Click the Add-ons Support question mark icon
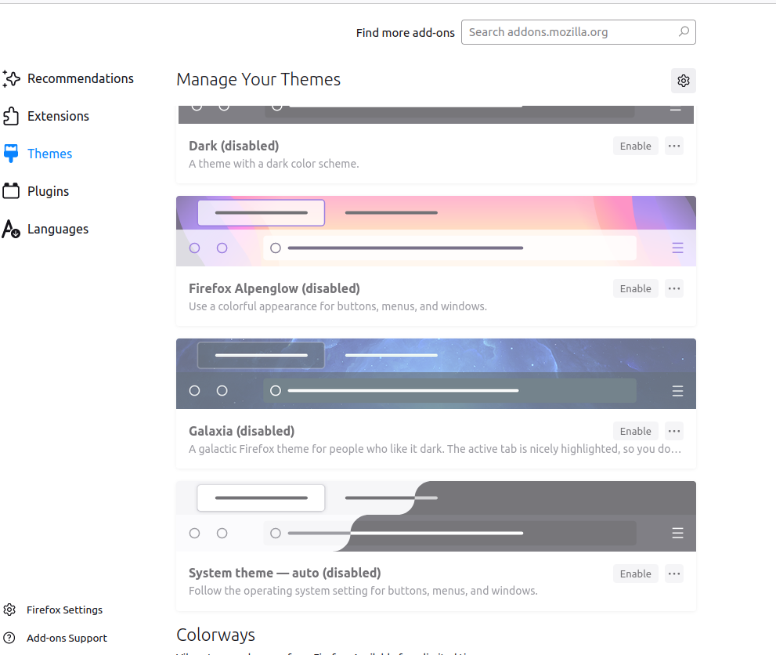The width and height of the screenshot is (776, 655). coord(9,638)
